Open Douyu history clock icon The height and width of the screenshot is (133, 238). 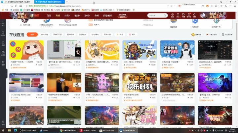point(173,15)
